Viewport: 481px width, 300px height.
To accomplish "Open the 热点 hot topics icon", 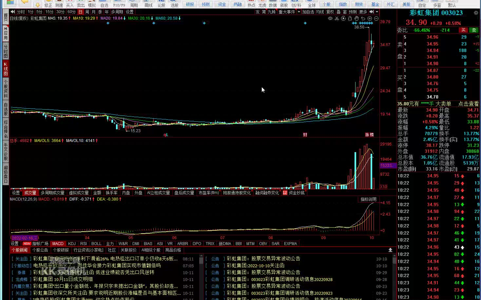I will [251, 4].
